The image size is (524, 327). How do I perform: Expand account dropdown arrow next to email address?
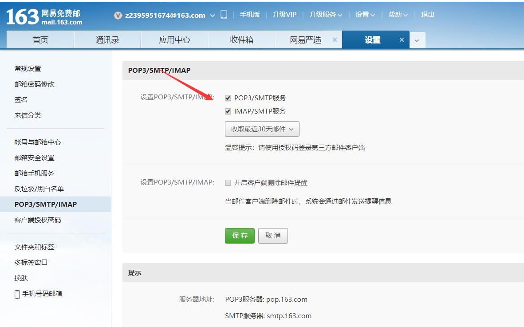tap(212, 16)
